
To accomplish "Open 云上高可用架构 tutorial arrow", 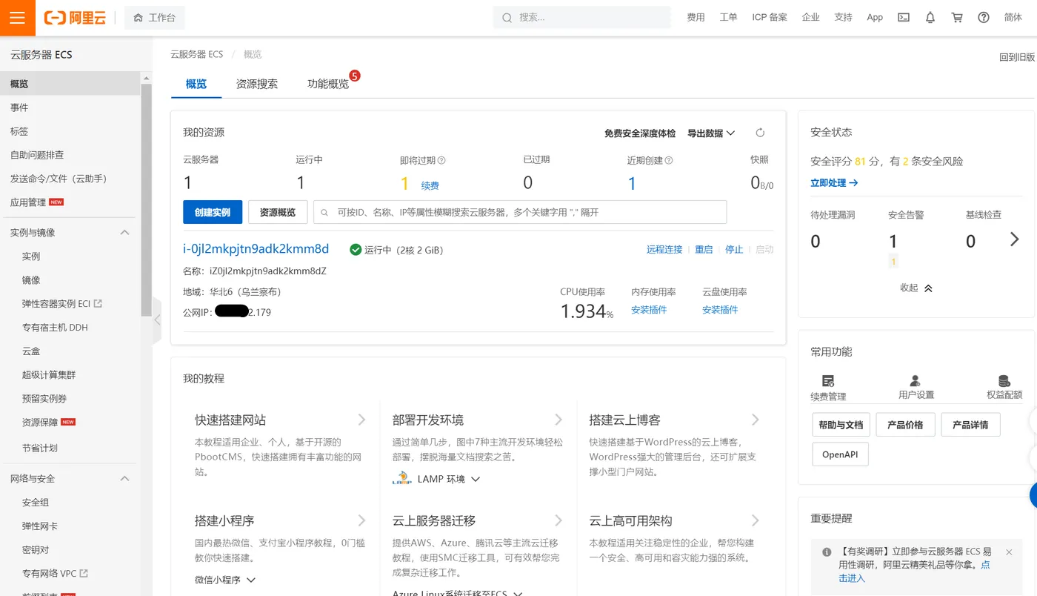I will (756, 520).
